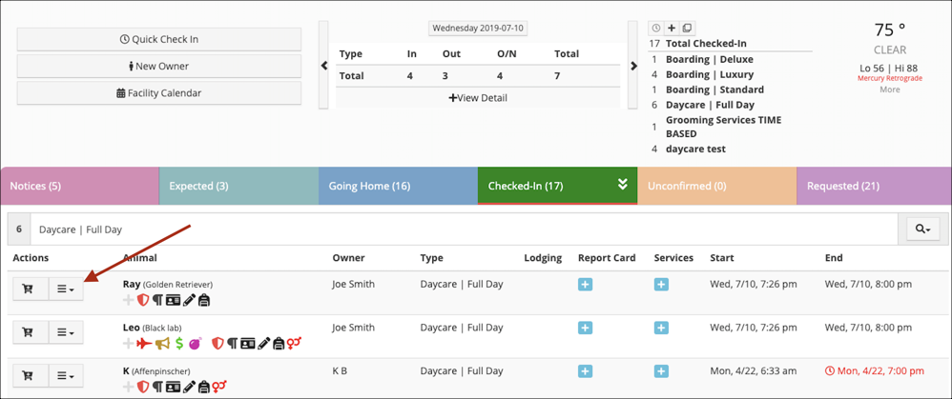Open the actions dropdown menu for K
Image resolution: width=952 pixels, height=399 pixels.
[66, 376]
